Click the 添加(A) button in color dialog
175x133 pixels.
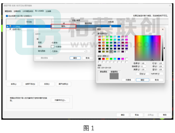pos(142,74)
